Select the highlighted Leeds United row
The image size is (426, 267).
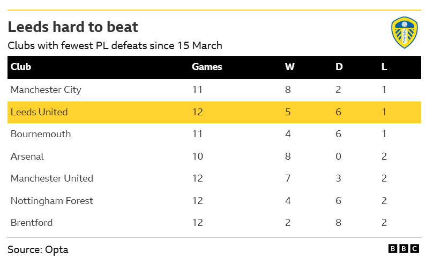tap(214, 112)
